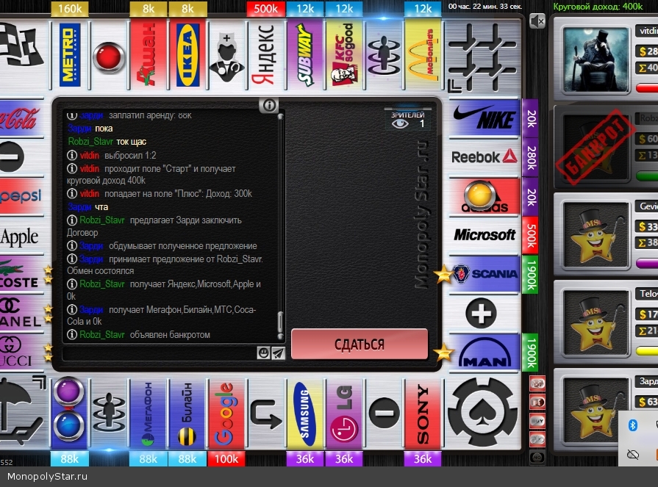Select the Pepsi property cell
The height and width of the screenshot is (487, 658).
(21, 196)
